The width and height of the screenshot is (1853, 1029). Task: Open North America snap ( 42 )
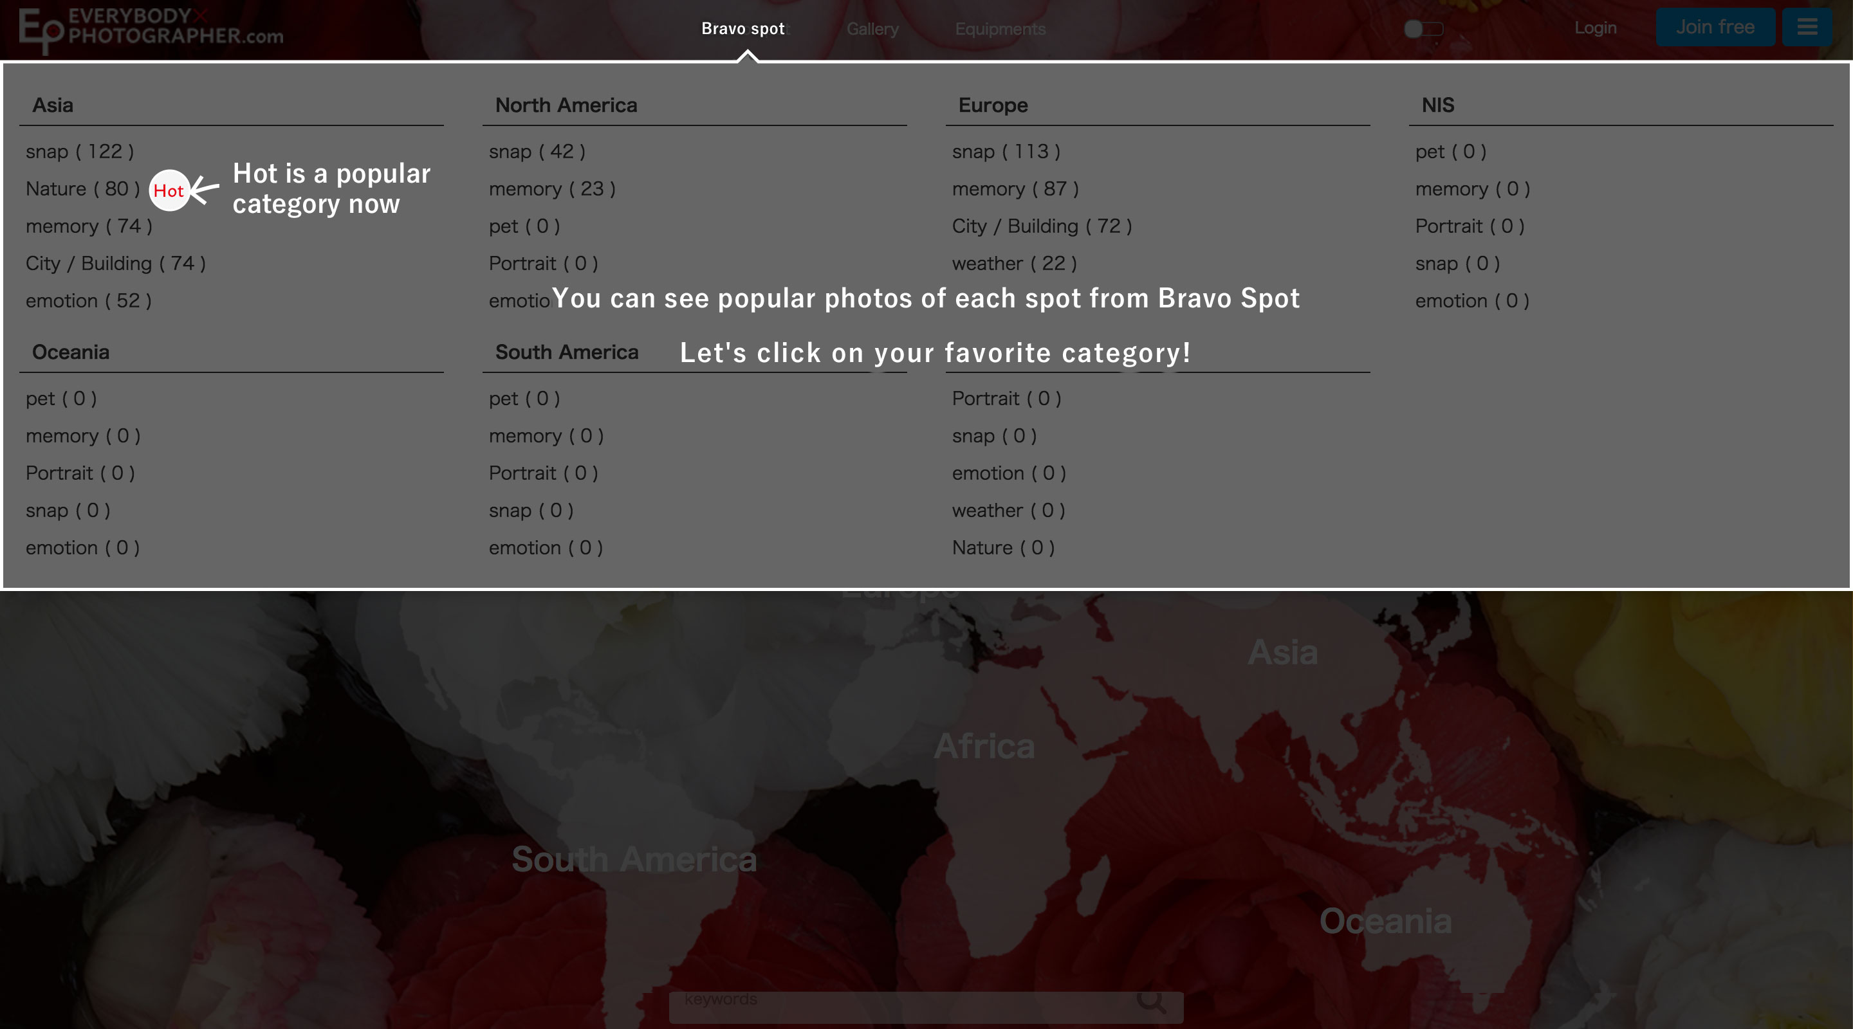coord(537,152)
